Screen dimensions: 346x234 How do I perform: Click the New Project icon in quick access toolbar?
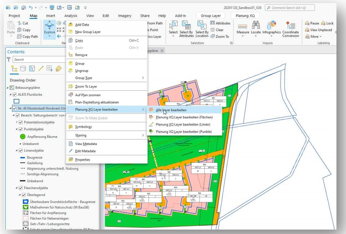pyautogui.click(x=8, y=8)
